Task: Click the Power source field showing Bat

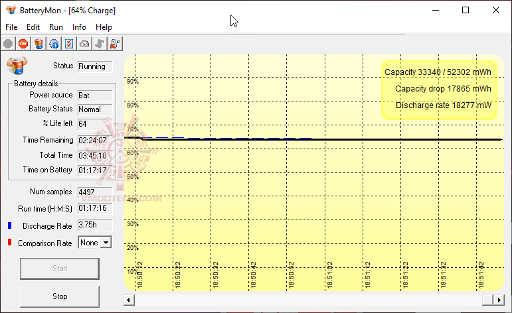Action: (x=95, y=95)
